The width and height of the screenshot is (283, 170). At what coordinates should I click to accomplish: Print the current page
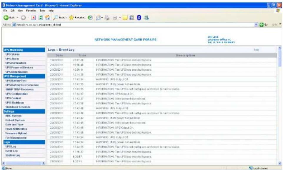(107, 18)
